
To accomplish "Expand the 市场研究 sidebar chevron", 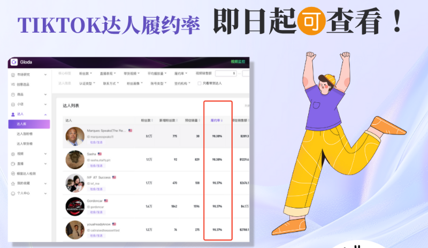I will pos(45,74).
